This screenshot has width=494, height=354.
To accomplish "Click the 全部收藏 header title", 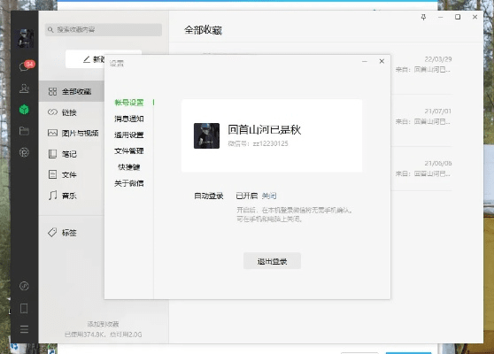I will (204, 30).
